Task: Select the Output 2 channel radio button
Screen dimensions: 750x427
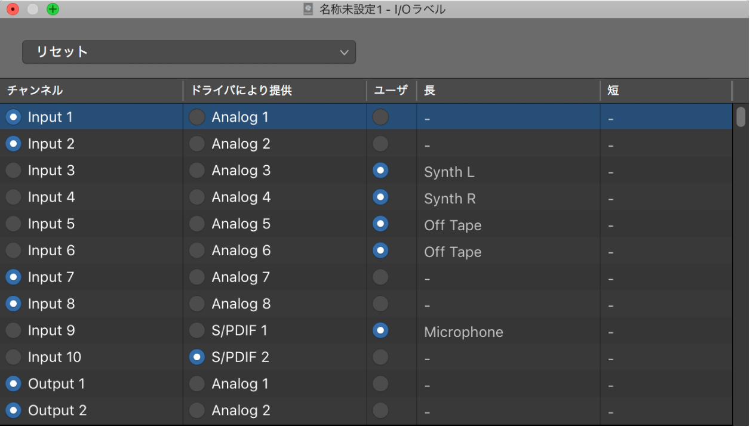Action: pos(13,410)
